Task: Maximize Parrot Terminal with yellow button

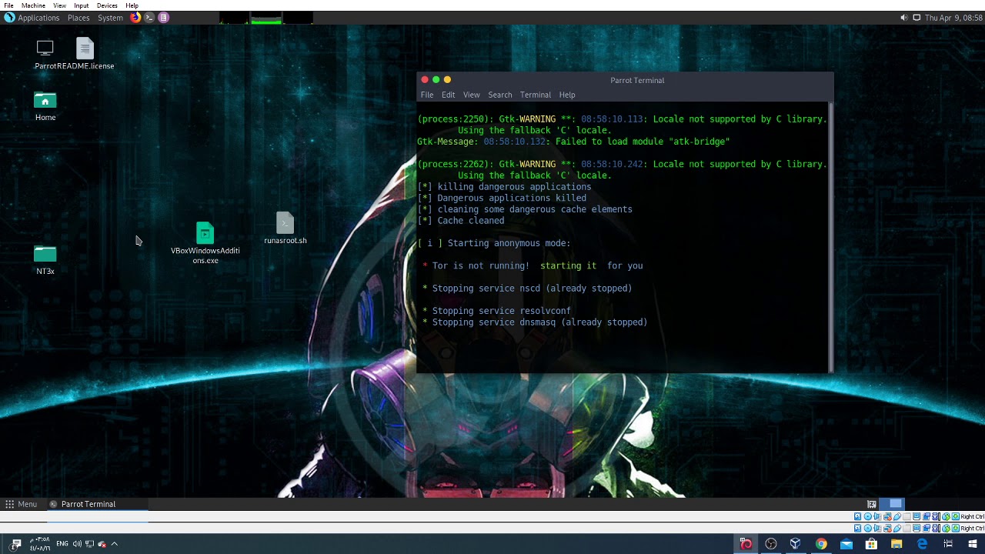Action: (x=447, y=79)
